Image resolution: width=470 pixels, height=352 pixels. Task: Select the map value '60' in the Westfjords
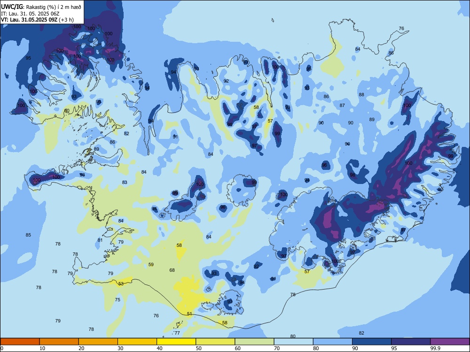[67, 110]
